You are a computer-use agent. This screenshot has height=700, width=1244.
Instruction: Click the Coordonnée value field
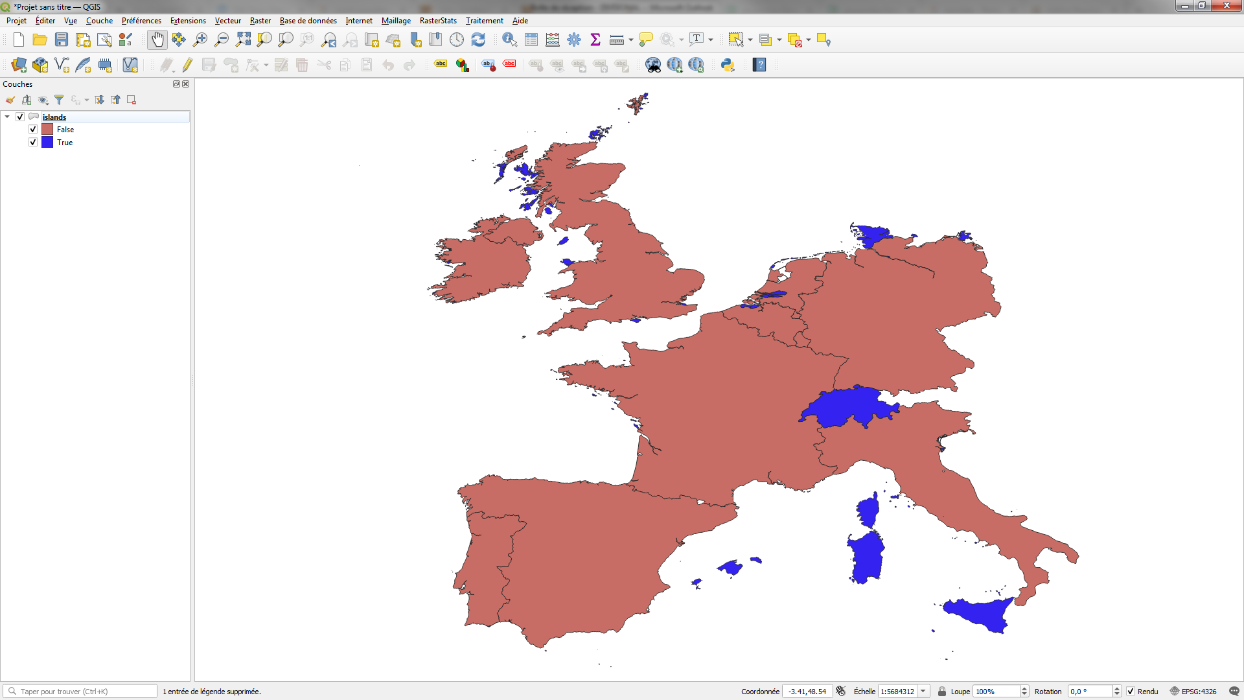tap(807, 692)
